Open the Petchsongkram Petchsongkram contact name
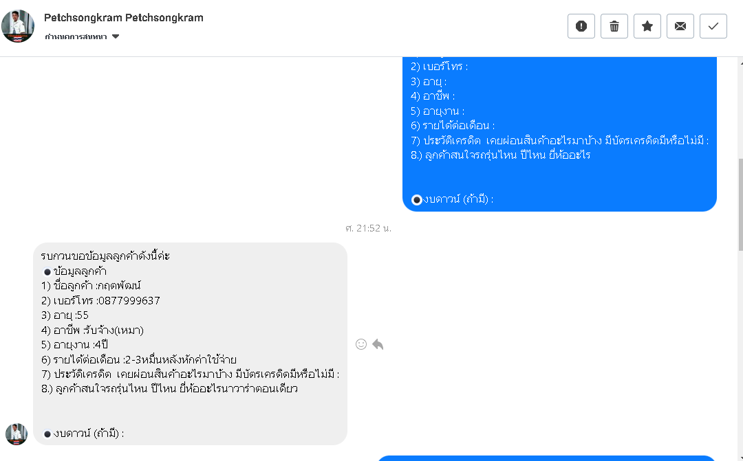 [x=124, y=18]
